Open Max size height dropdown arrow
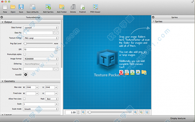The height and width of the screenshot is (122, 195). [x=56, y=87]
